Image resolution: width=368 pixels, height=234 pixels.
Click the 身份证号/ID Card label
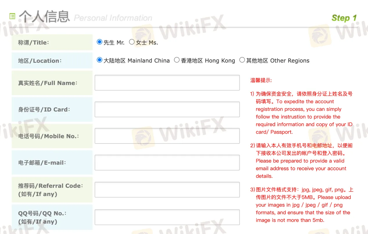point(44,110)
